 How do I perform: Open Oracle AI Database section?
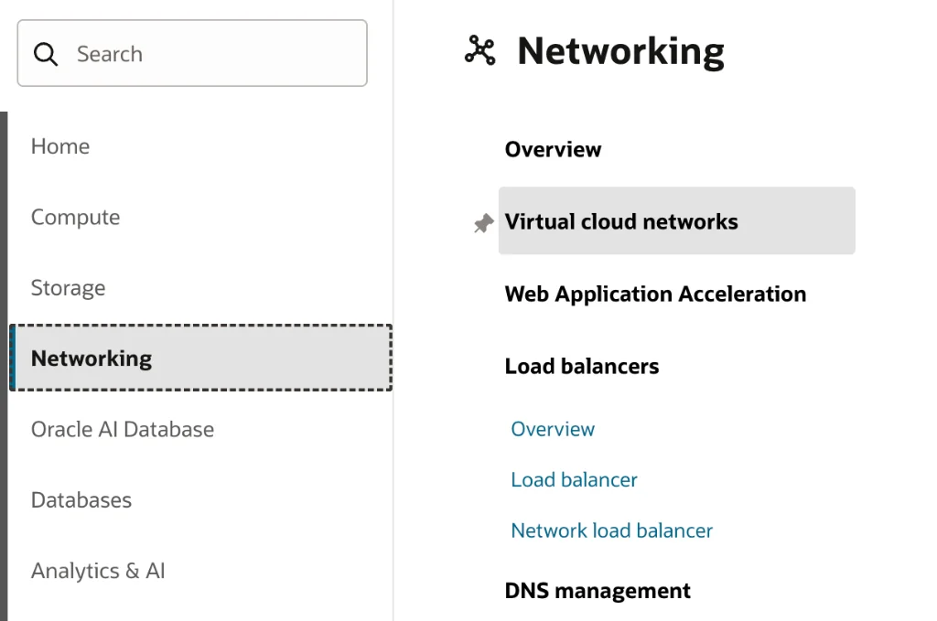click(123, 428)
